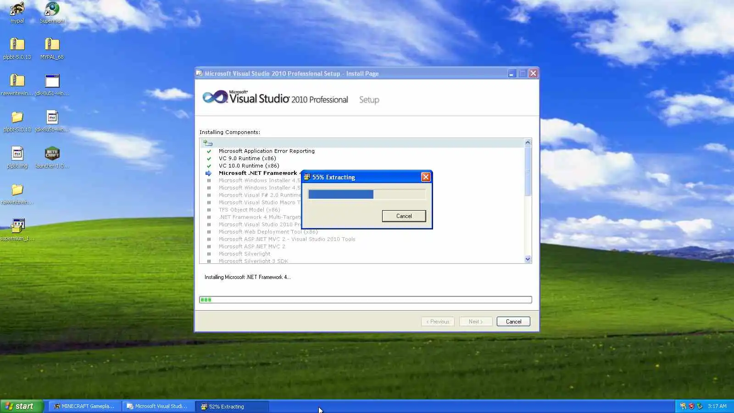Open the Windows start menu
The height and width of the screenshot is (413, 734).
click(22, 406)
